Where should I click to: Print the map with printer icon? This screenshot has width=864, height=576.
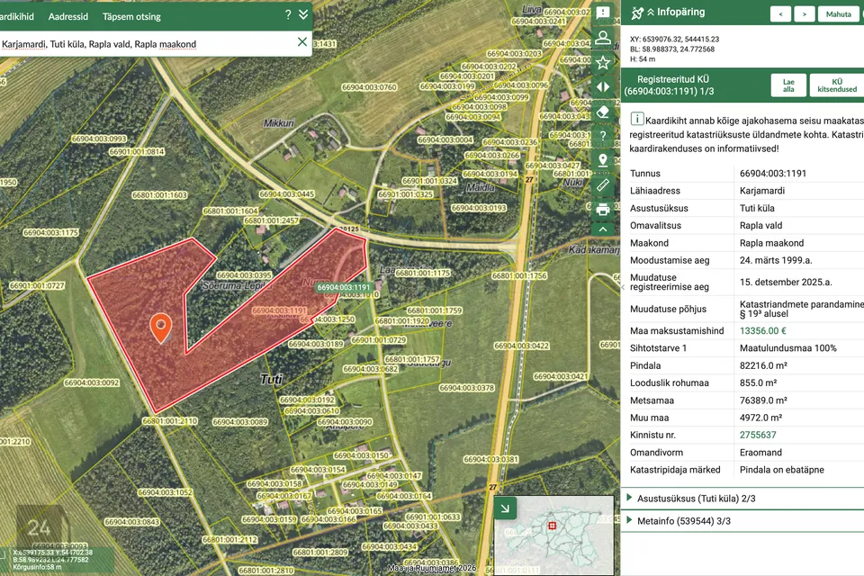coord(603,210)
